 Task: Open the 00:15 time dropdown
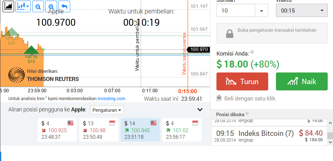coord(302,10)
